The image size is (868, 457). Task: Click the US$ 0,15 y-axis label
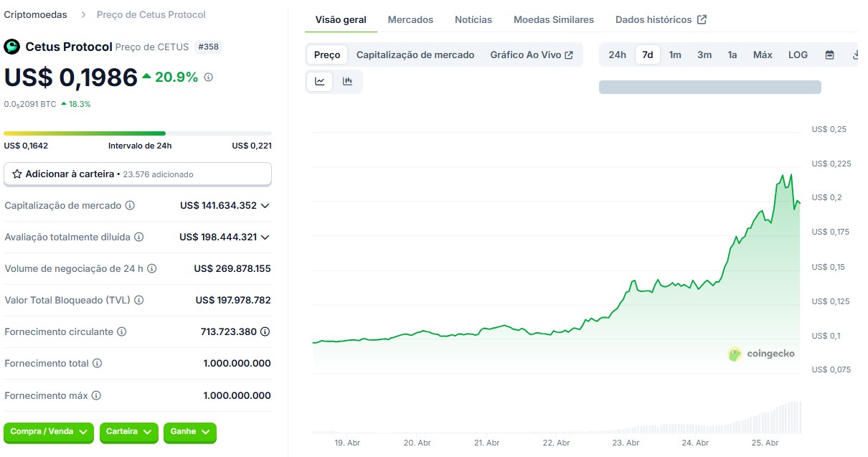(827, 267)
